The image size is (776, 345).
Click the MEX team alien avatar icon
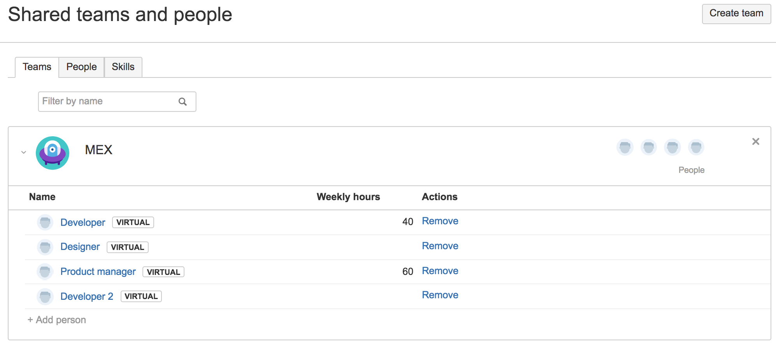[53, 153]
